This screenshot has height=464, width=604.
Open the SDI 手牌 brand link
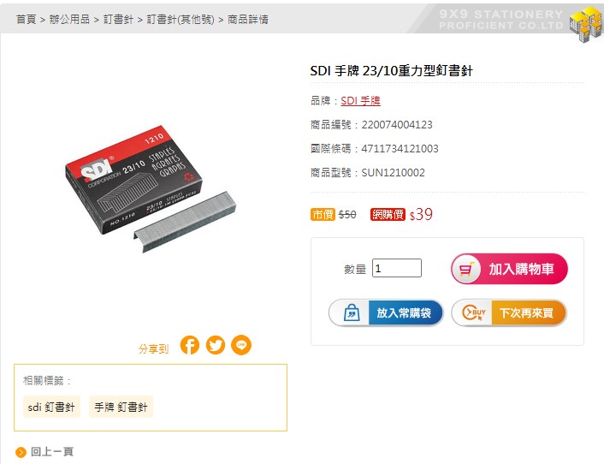coord(360,101)
